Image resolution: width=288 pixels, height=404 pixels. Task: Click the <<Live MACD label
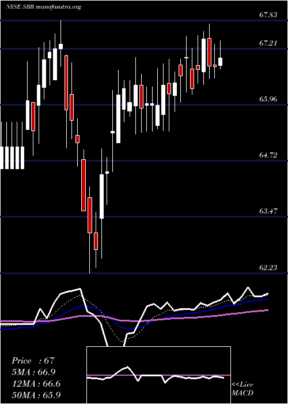(x=242, y=388)
